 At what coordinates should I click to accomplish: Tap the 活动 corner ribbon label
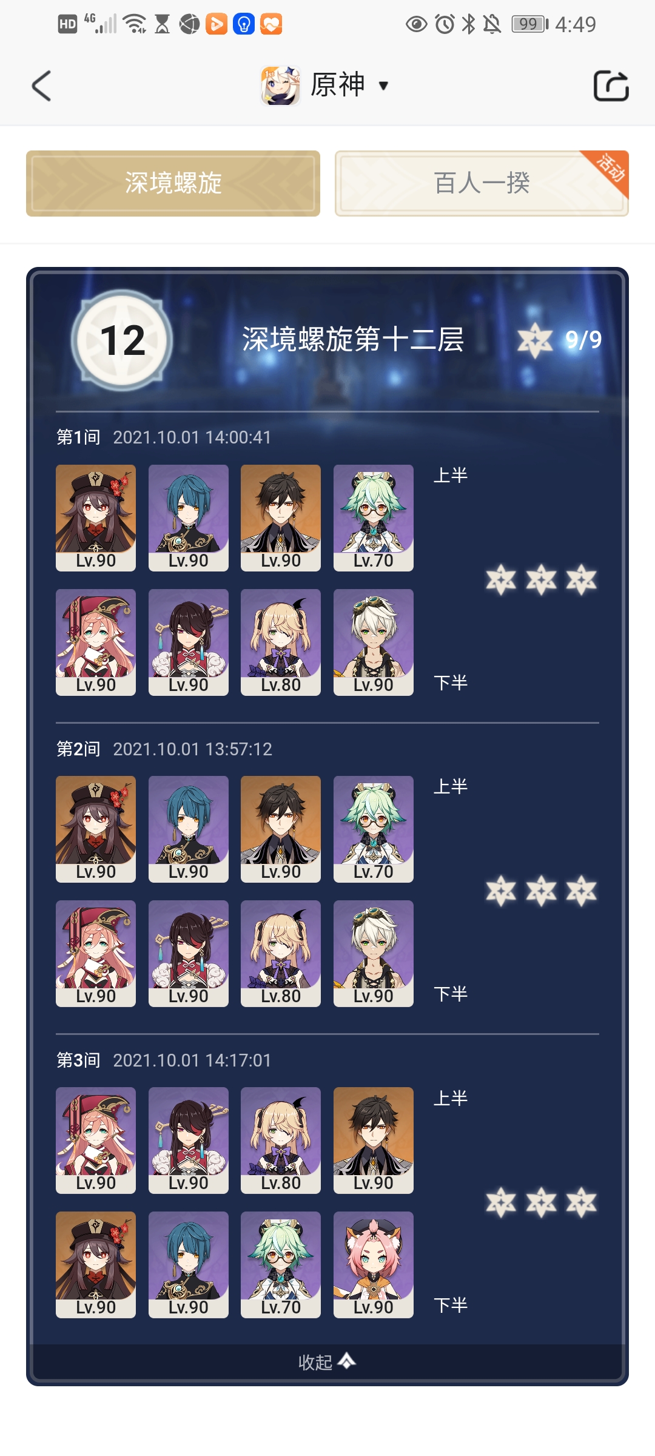(x=611, y=168)
